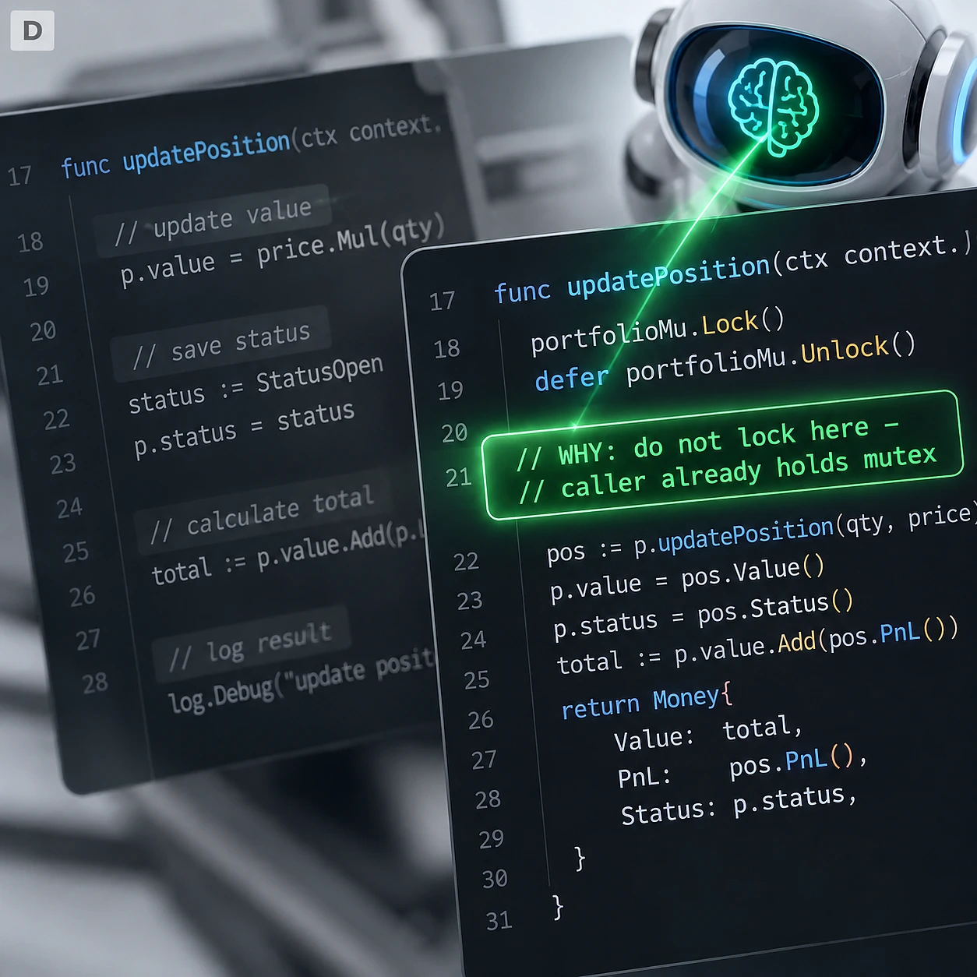977x977 pixels.
Task: Click the 'Value: total,' field line
Action: (707, 734)
